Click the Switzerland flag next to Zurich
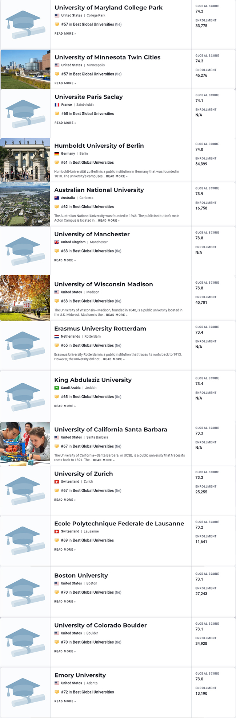236x718 pixels. pyautogui.click(x=57, y=482)
